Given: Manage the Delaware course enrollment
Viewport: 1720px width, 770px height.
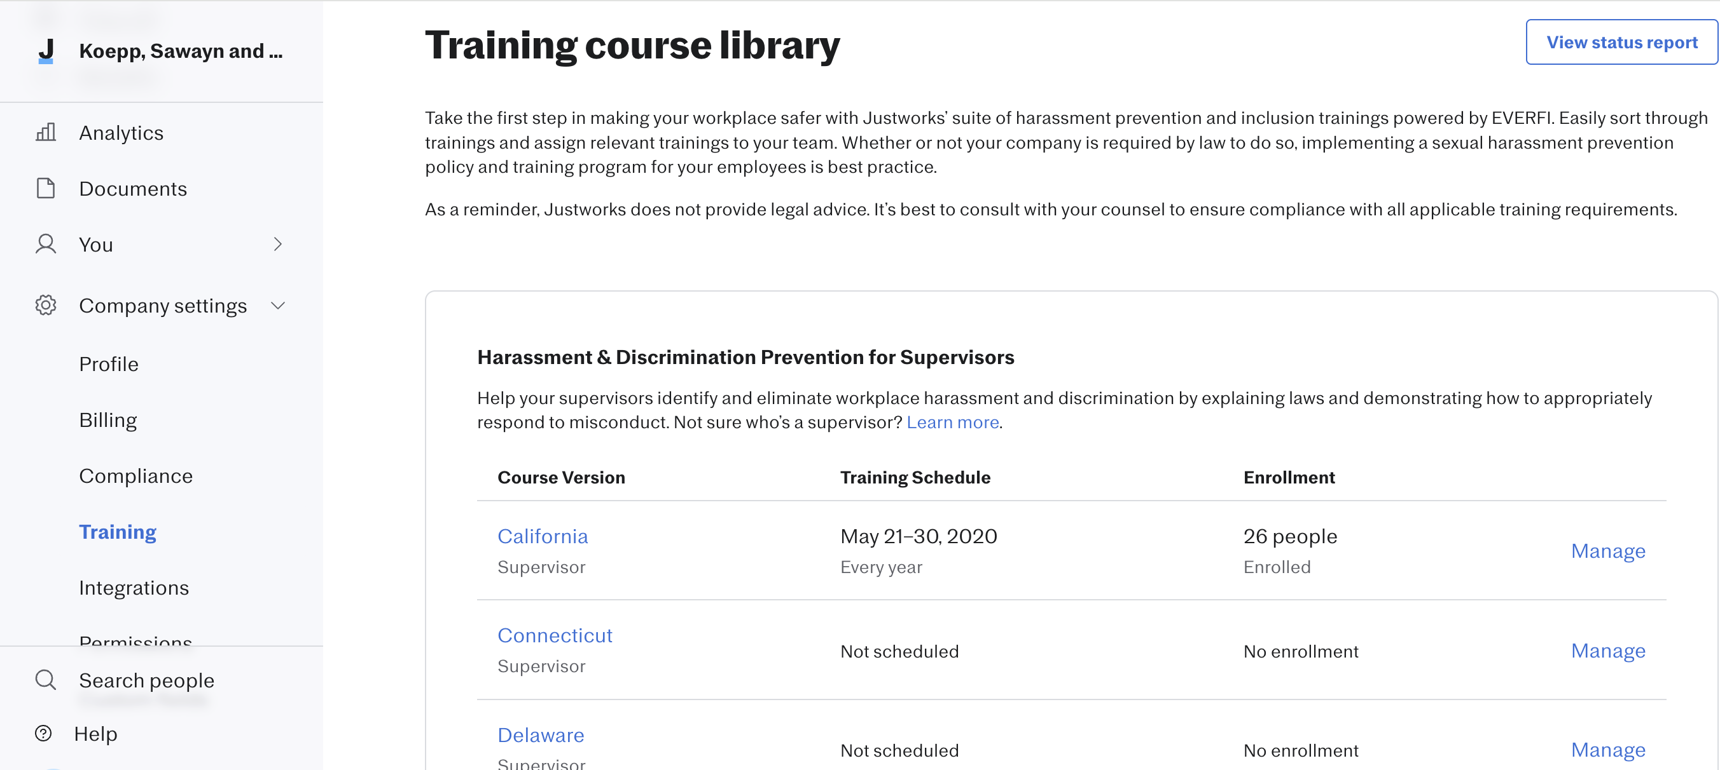Looking at the screenshot, I should (1608, 750).
